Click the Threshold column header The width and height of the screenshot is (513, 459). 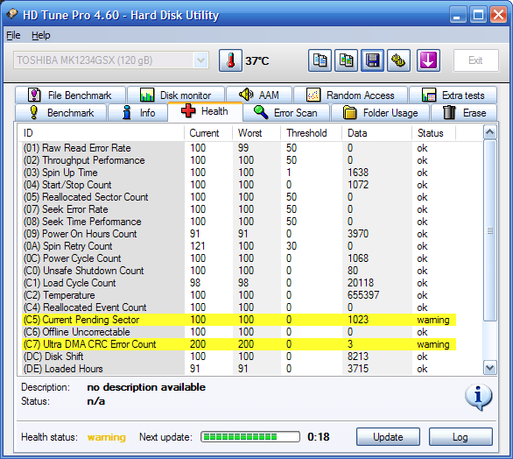click(311, 133)
